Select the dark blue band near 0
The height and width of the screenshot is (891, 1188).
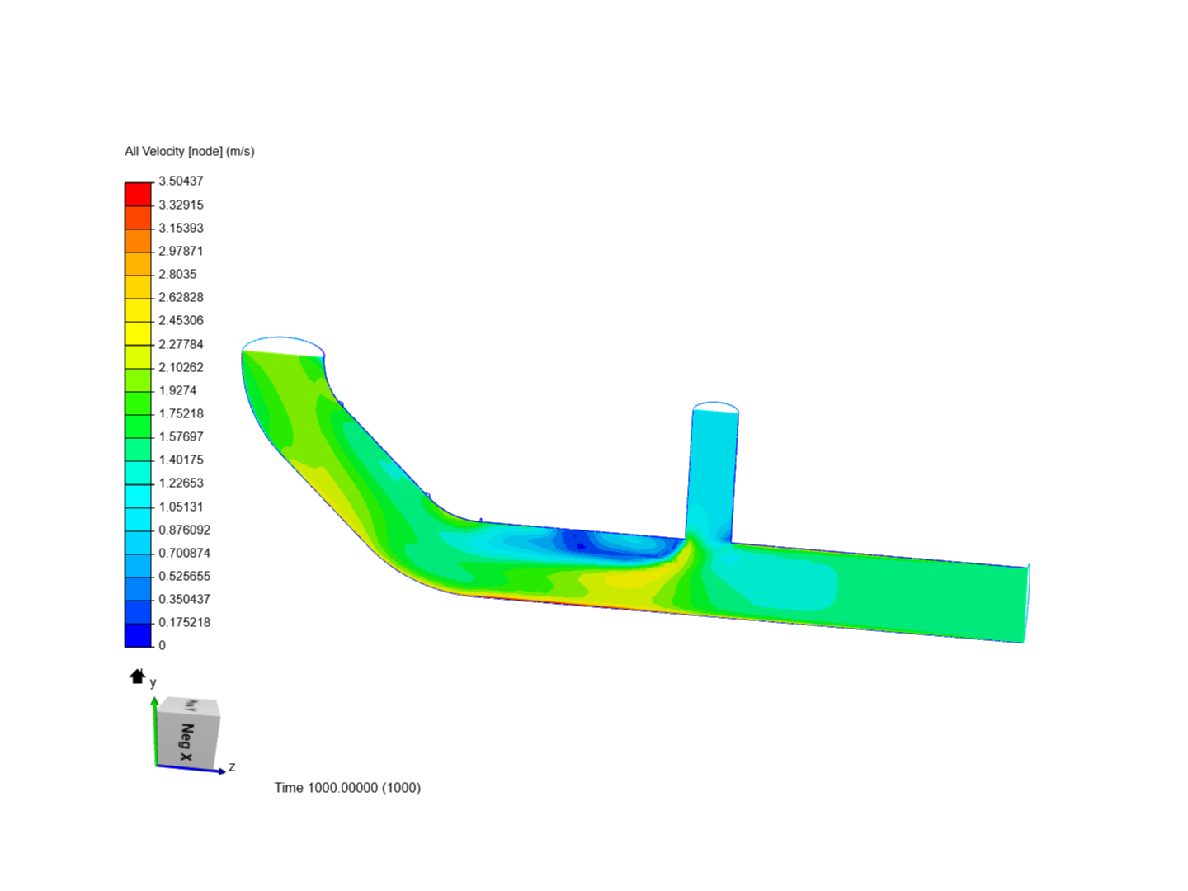point(138,634)
